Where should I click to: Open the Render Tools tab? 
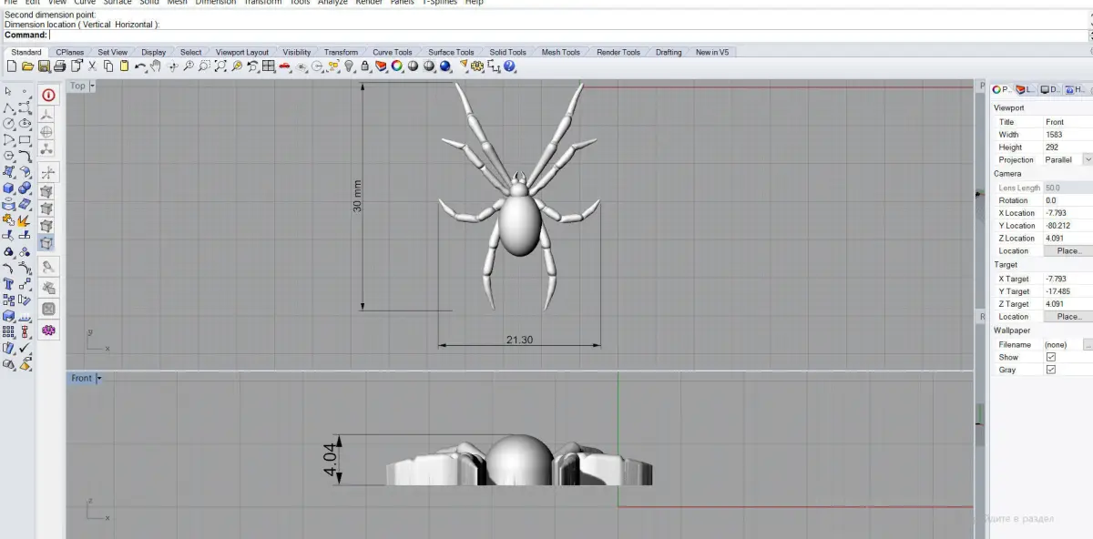pos(618,52)
